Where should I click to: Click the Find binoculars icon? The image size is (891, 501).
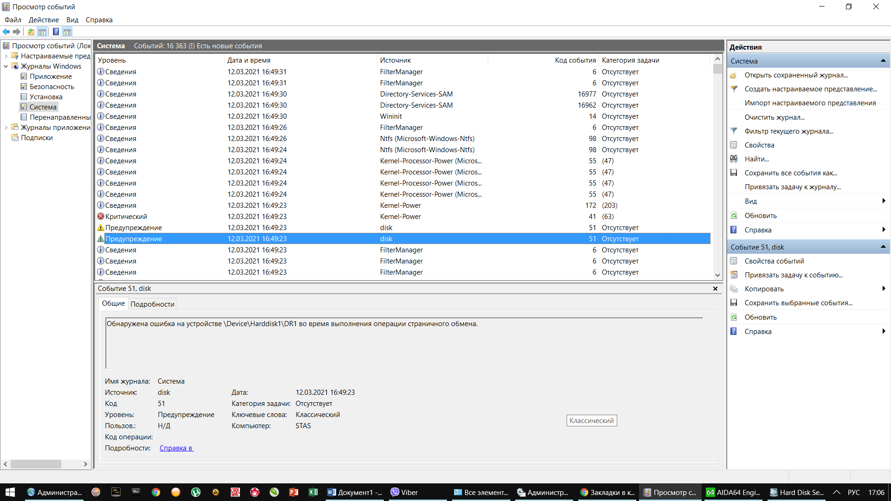click(734, 159)
